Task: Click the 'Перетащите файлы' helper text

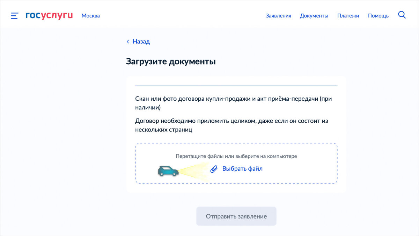Action: pos(236,156)
